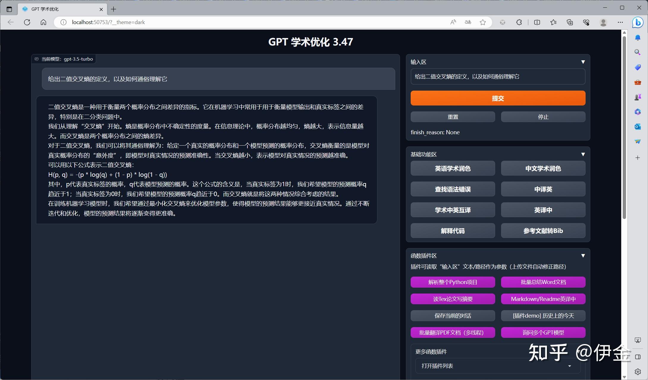This screenshot has height=380, width=648.
Task: Open the notifications bell in the sidebar
Action: pyautogui.click(x=638, y=37)
